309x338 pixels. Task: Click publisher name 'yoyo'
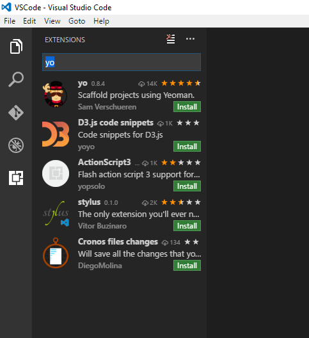86,147
